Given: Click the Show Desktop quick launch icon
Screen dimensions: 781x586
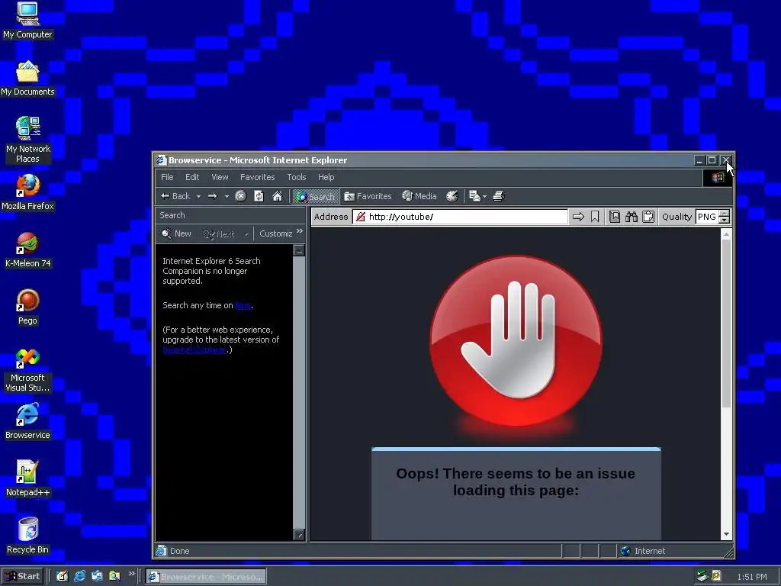Looking at the screenshot, I should click(62, 577).
